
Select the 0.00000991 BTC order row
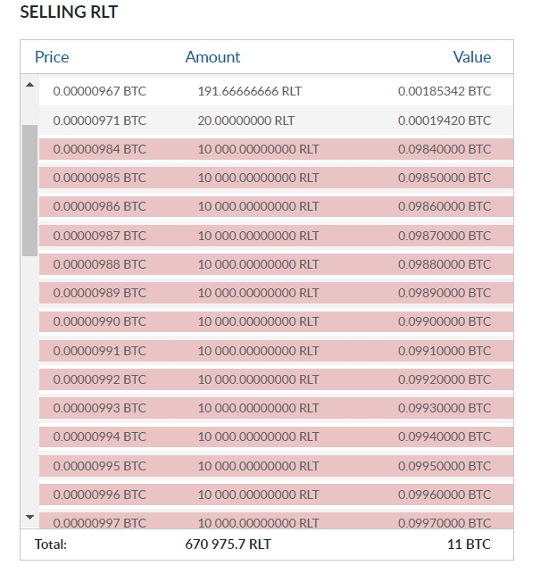click(x=276, y=351)
